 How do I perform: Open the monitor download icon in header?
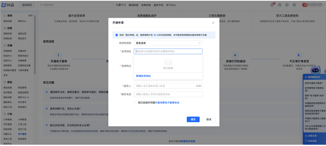pos(287,5)
